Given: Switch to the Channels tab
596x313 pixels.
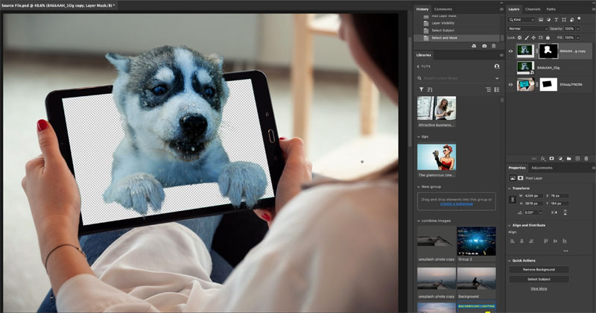Looking at the screenshot, I should [x=533, y=9].
